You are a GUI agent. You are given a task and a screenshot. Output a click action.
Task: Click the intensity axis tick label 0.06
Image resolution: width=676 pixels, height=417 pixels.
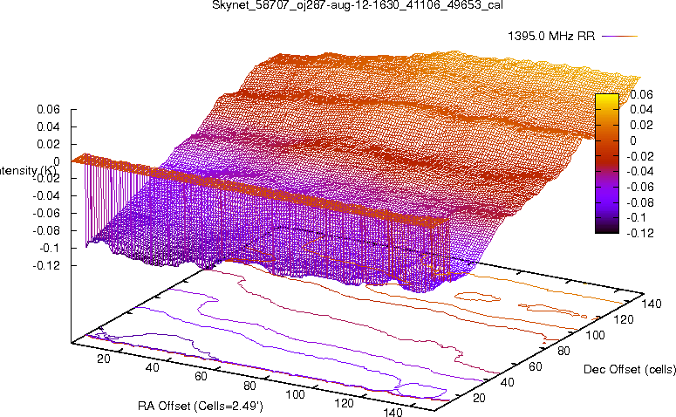coord(48,110)
